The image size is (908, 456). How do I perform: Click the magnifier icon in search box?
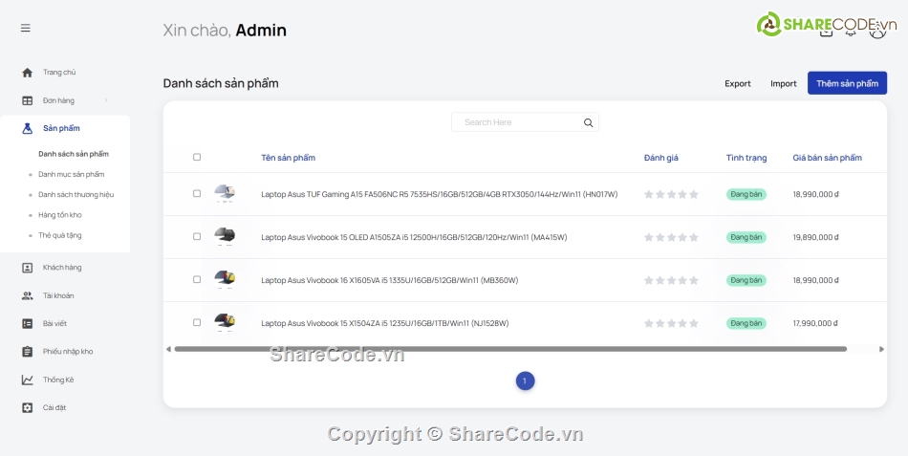click(x=589, y=122)
